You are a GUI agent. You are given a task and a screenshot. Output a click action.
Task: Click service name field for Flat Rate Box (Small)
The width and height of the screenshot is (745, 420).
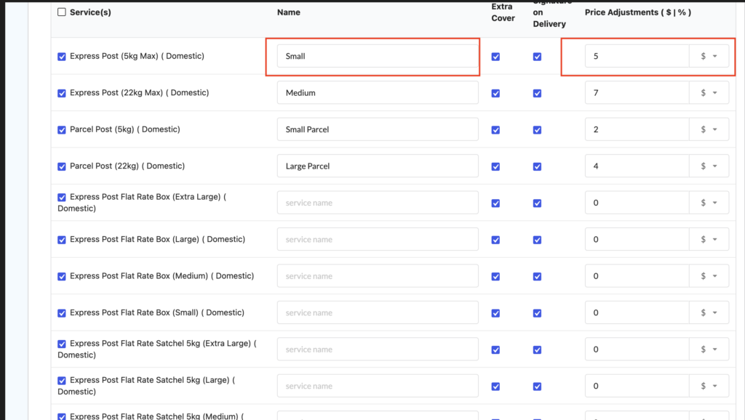click(x=378, y=312)
